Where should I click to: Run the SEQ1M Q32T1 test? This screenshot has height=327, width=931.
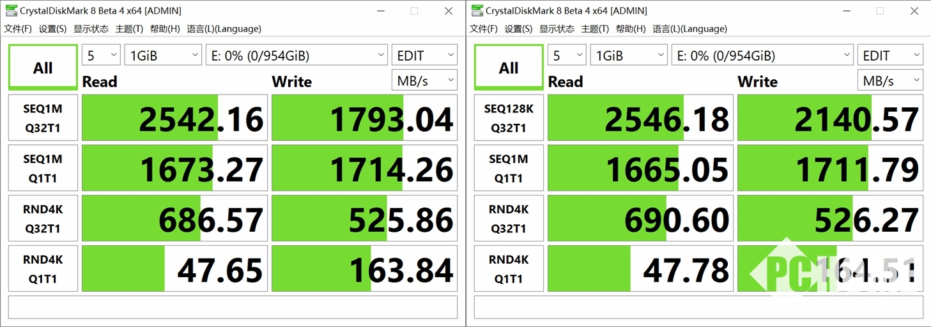(43, 118)
